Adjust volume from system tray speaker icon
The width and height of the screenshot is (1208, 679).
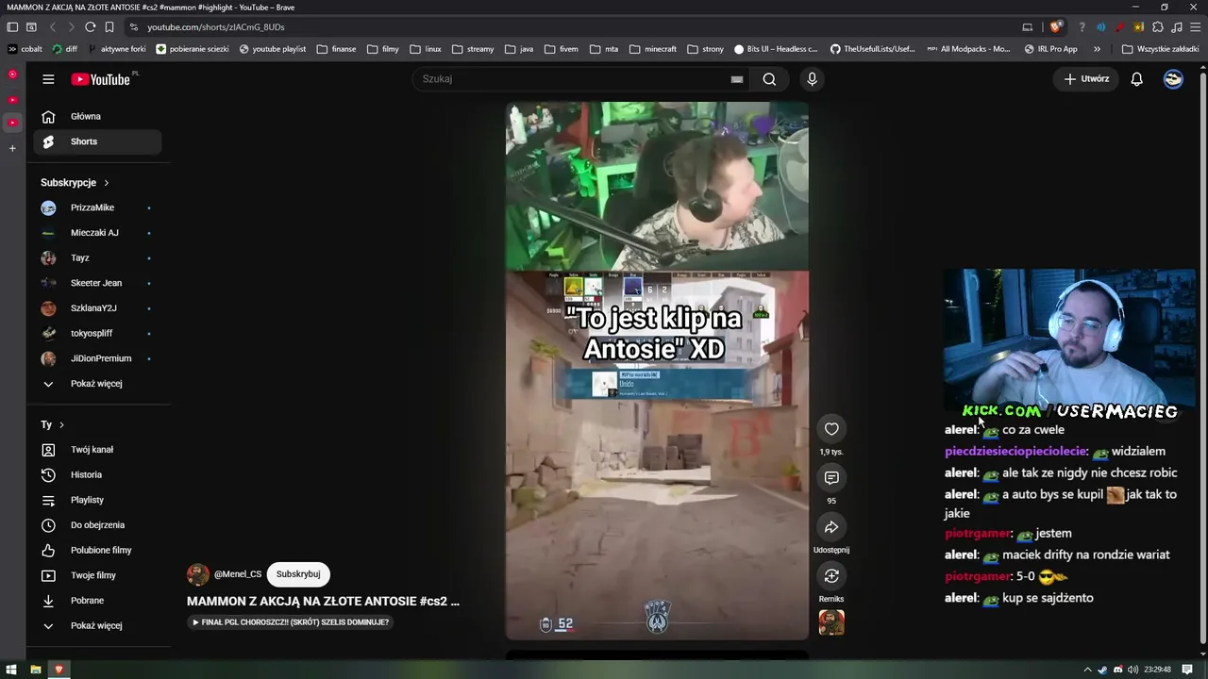(x=1132, y=670)
